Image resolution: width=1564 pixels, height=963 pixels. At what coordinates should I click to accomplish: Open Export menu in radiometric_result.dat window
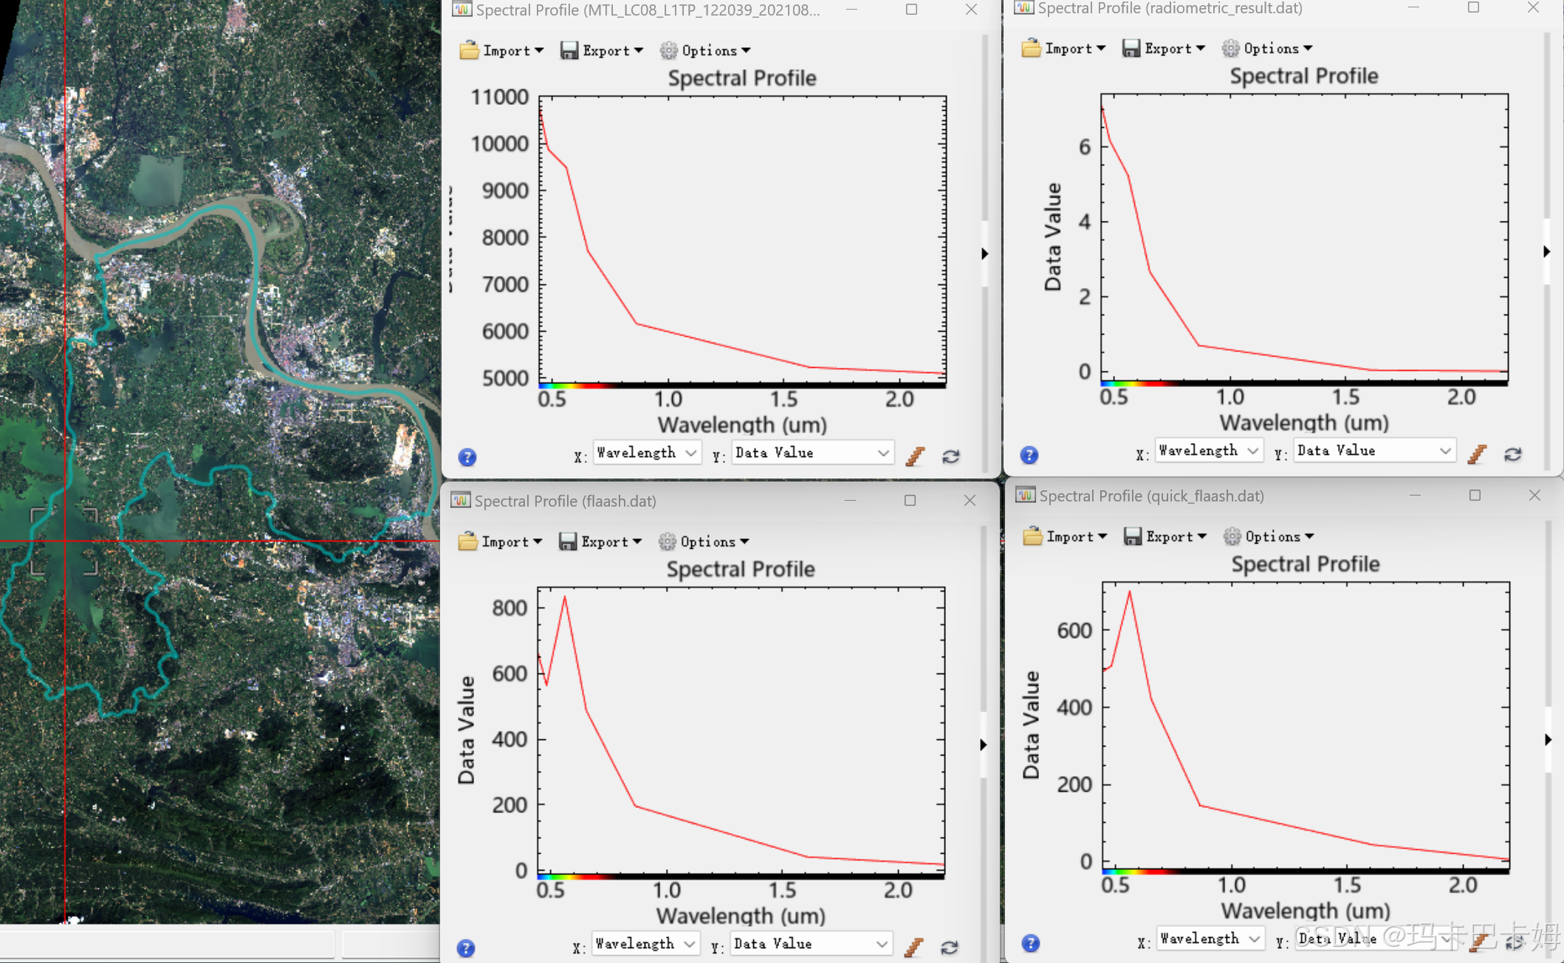tap(1164, 48)
